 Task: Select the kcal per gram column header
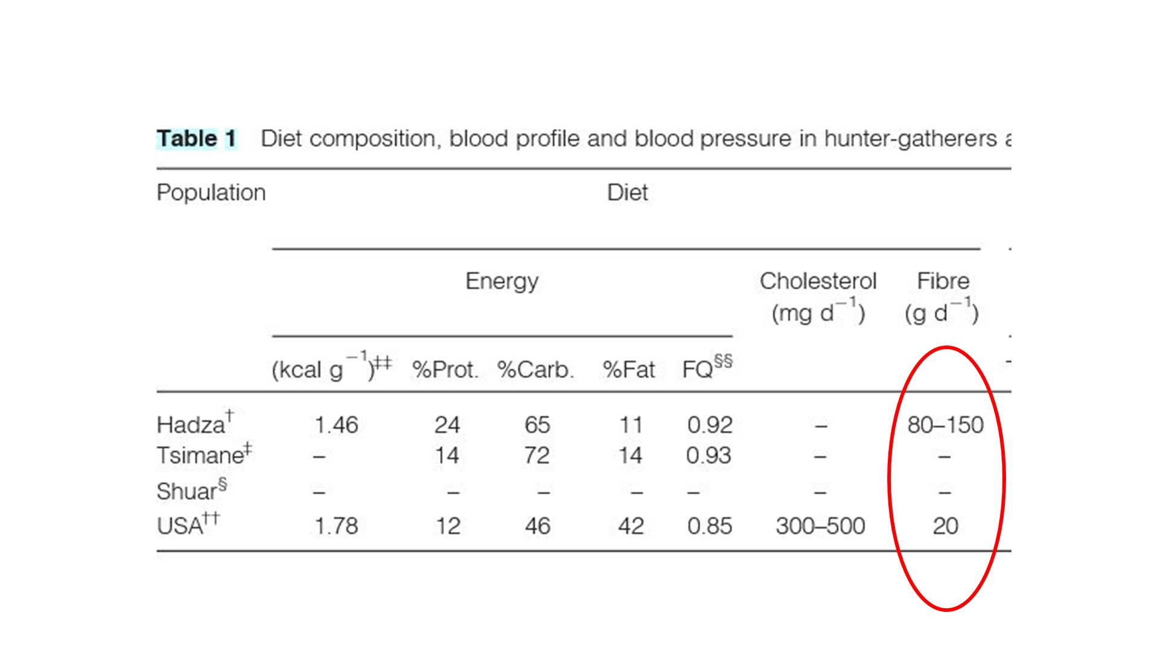click(x=332, y=368)
